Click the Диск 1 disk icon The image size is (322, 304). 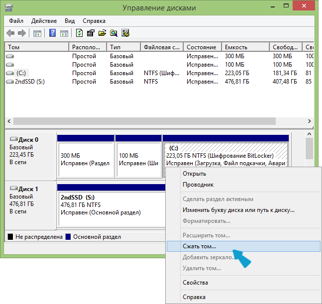click(x=14, y=188)
